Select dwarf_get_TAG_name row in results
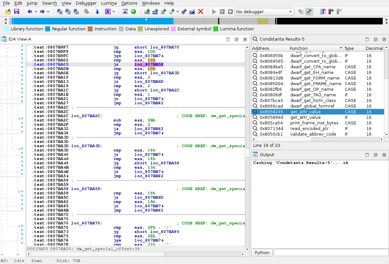The height and width of the screenshot is (264, 389). 313,95
